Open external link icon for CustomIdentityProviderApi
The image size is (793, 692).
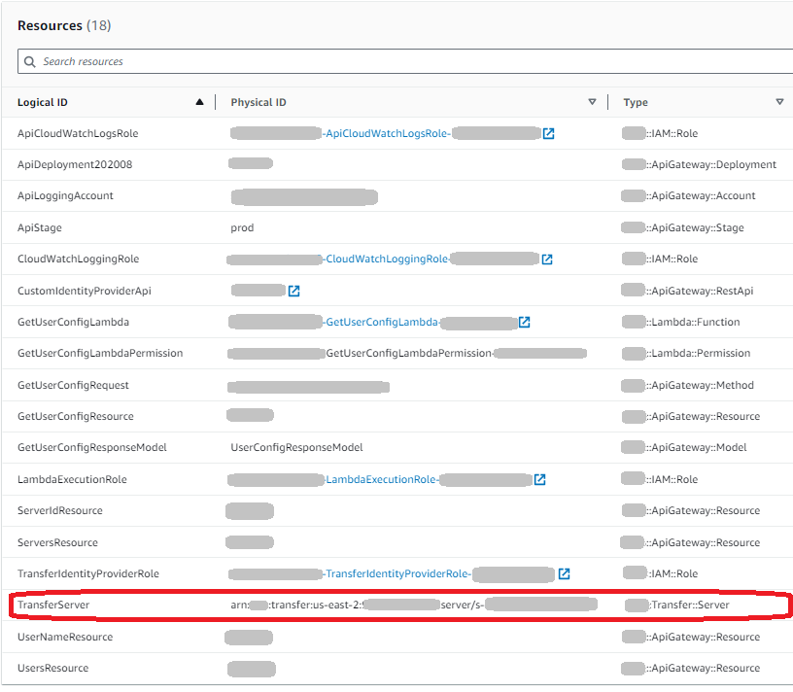tap(293, 291)
